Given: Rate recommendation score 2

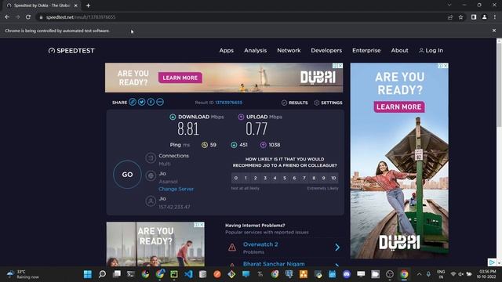Looking at the screenshot, I should pos(256,178).
